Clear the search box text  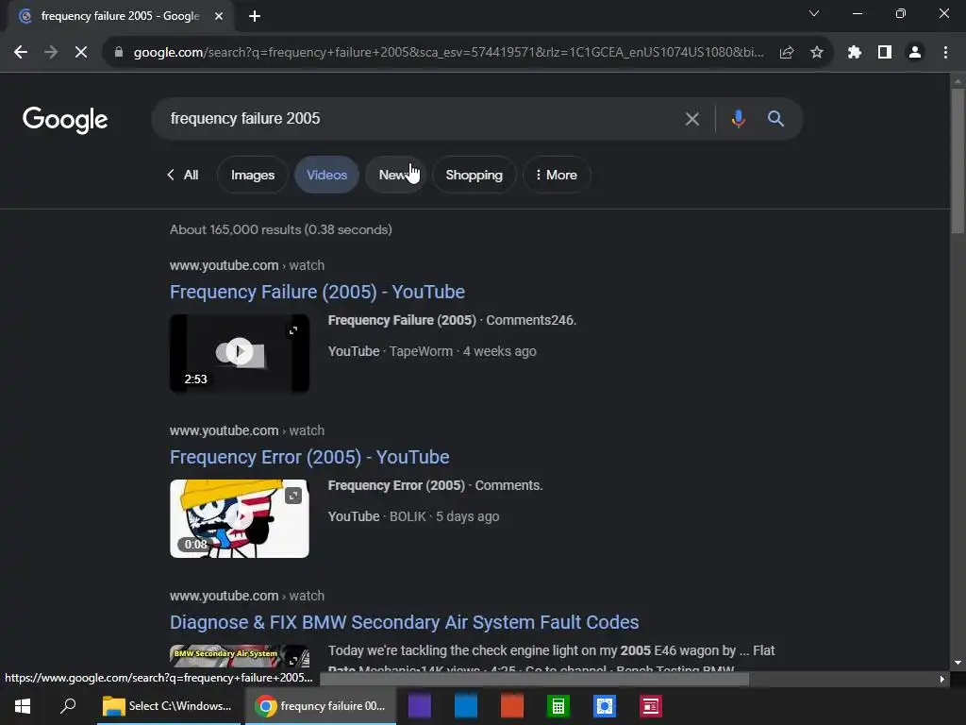point(691,118)
